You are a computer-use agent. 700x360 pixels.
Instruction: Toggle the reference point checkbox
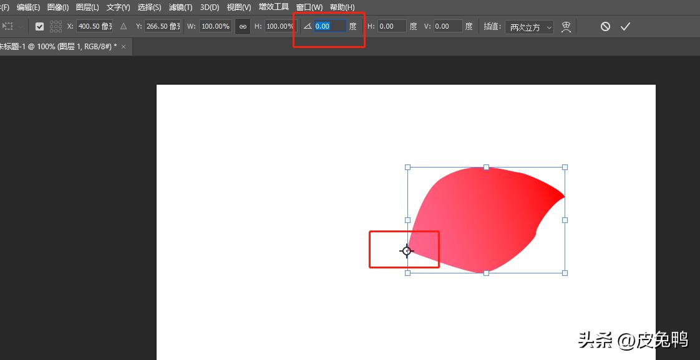tap(39, 27)
